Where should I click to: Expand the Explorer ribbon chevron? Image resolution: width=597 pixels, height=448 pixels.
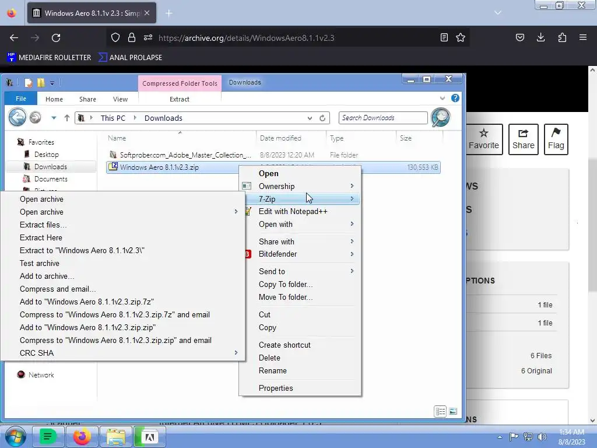click(443, 98)
